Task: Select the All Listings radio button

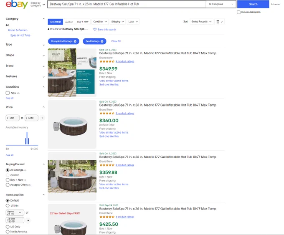Action: 8,170
